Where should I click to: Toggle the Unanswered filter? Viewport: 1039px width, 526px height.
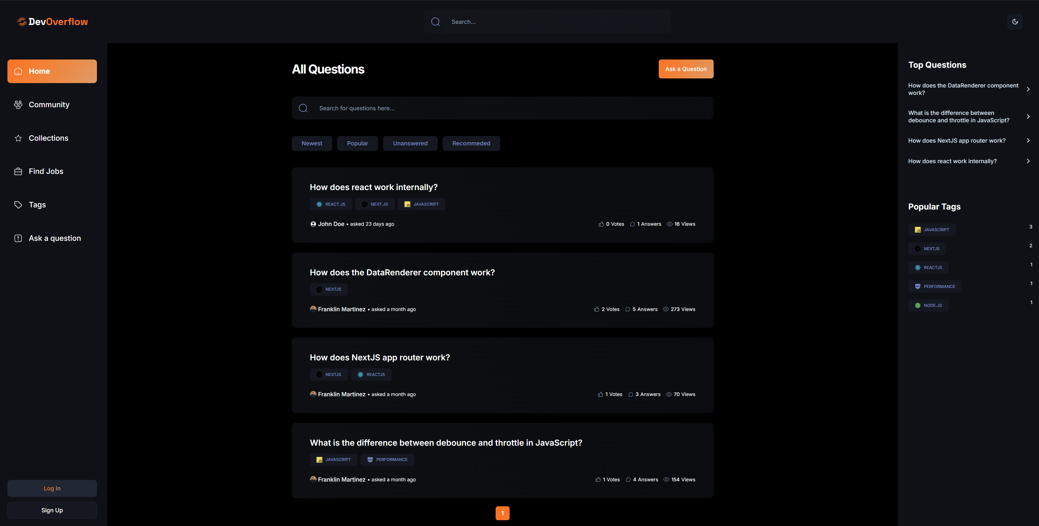[x=410, y=143]
